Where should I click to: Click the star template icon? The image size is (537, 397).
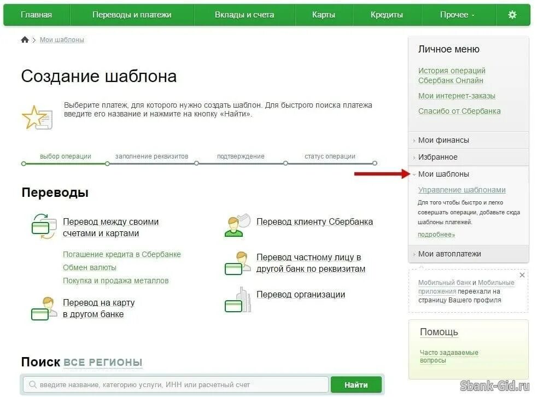[37, 118]
